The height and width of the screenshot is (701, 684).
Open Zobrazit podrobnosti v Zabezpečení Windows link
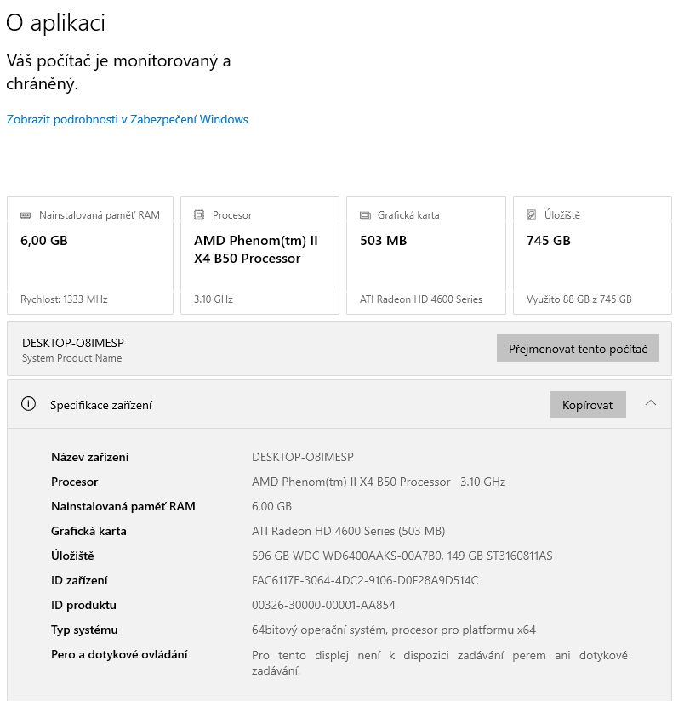tap(128, 119)
